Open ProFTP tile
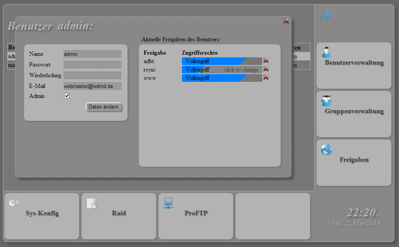The image size is (399, 247). [x=196, y=216]
